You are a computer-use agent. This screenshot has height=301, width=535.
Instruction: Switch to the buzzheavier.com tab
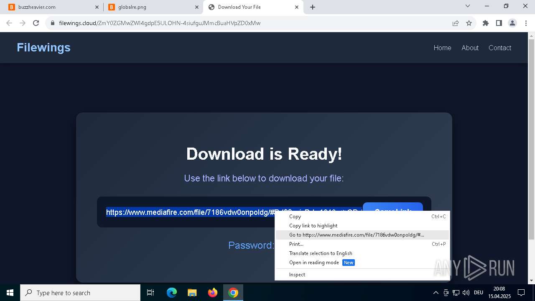click(53, 7)
